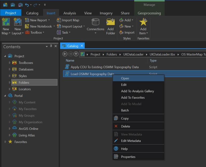Choose Edit Metadata from the context menu

[138, 141]
